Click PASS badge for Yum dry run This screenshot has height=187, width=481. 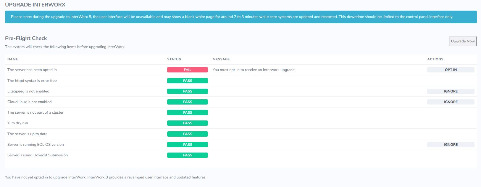pyautogui.click(x=187, y=123)
